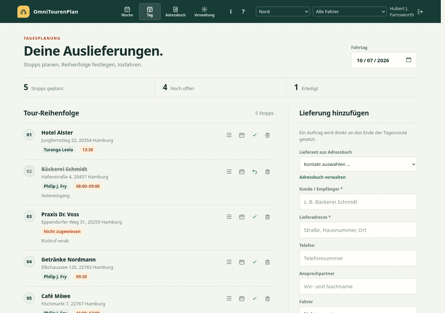This screenshot has width=445, height=313.
Task: Open the info icon in header
Action: (x=230, y=11)
